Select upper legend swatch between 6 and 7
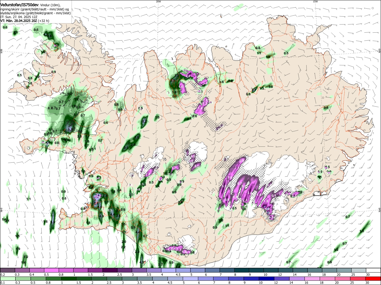Viewport: 381px width, 285px height. pyautogui.click(x=213, y=270)
